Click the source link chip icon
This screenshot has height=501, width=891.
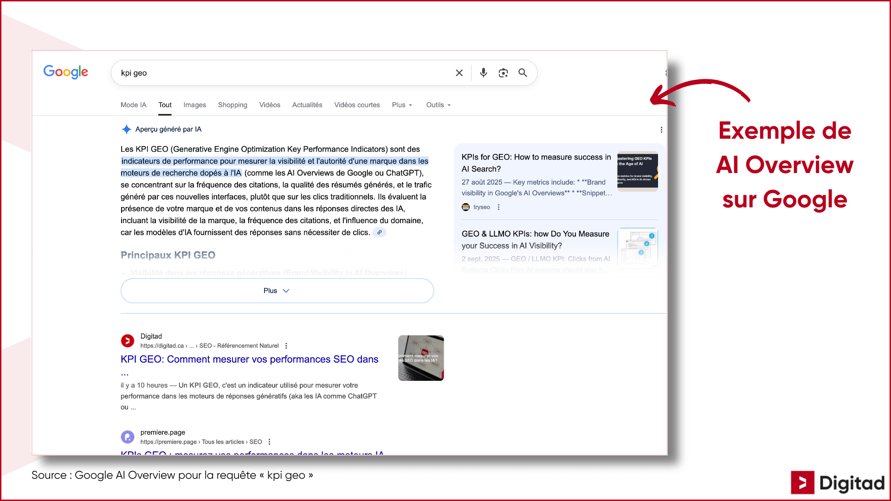[x=380, y=232]
